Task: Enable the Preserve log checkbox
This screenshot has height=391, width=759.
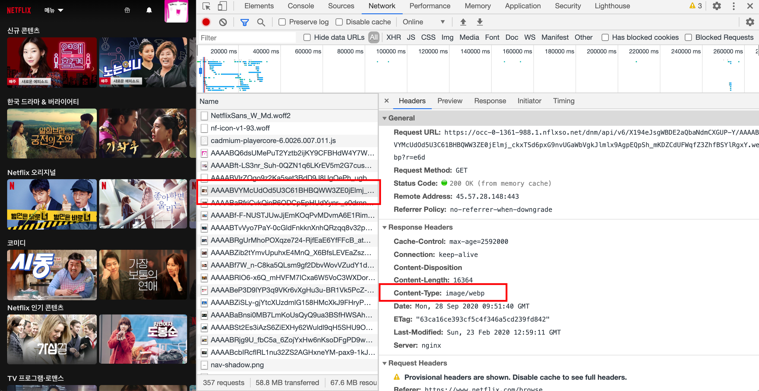Action: pyautogui.click(x=282, y=22)
